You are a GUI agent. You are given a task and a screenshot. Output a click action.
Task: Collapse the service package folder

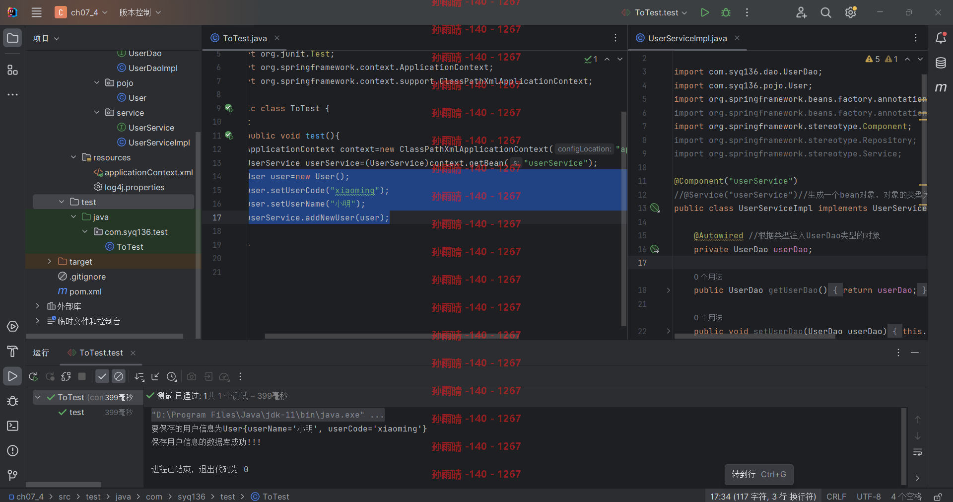tap(97, 113)
